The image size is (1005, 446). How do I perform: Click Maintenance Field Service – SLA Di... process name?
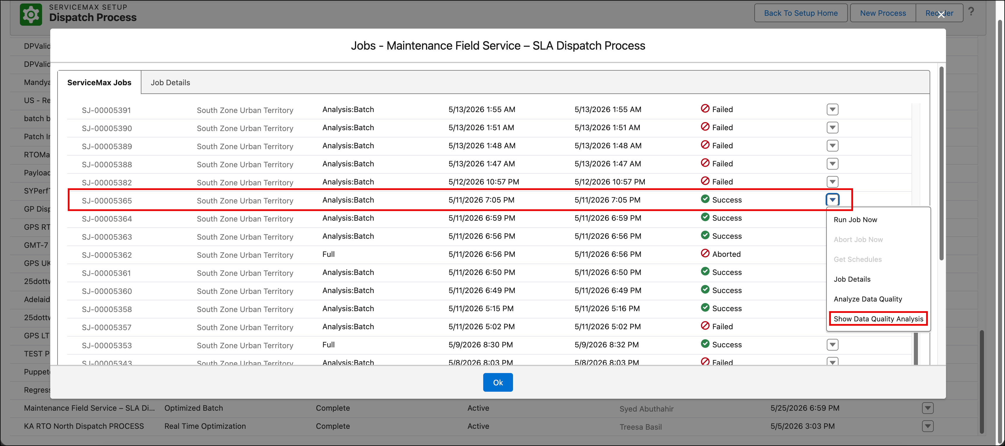click(x=89, y=408)
